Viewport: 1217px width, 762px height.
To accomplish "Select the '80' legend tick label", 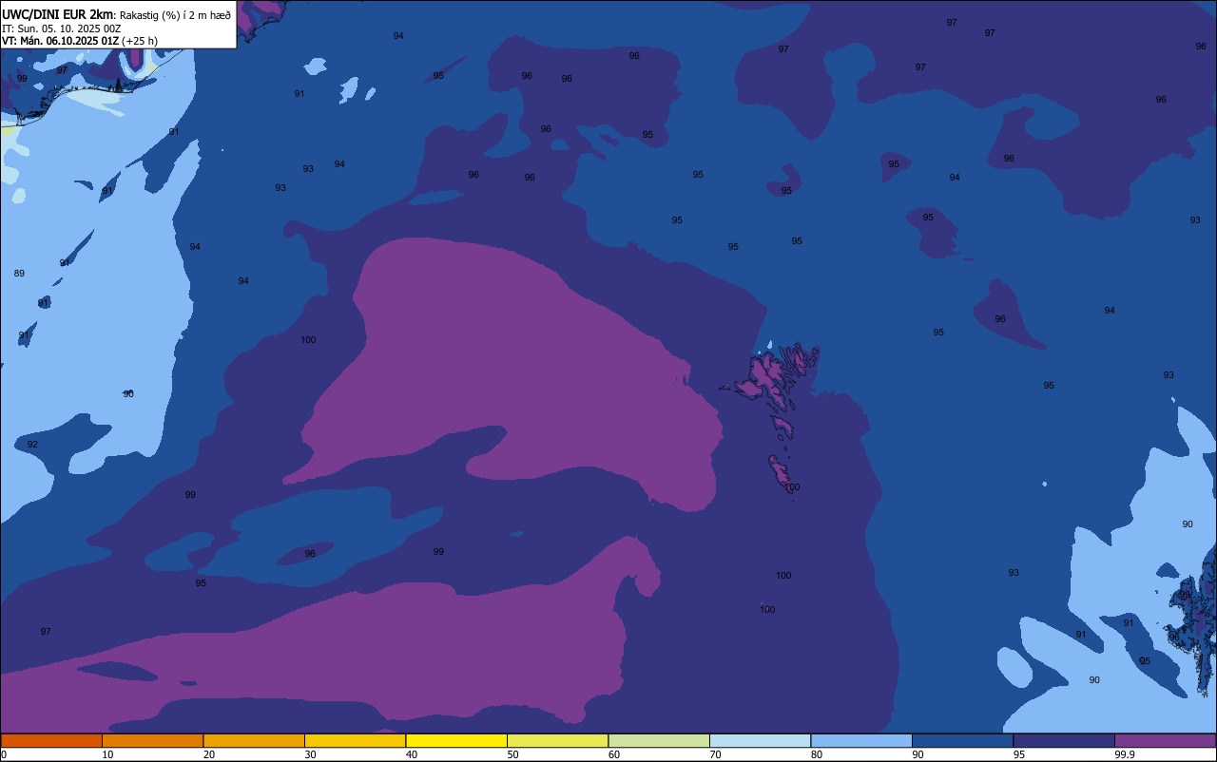I will click(817, 754).
